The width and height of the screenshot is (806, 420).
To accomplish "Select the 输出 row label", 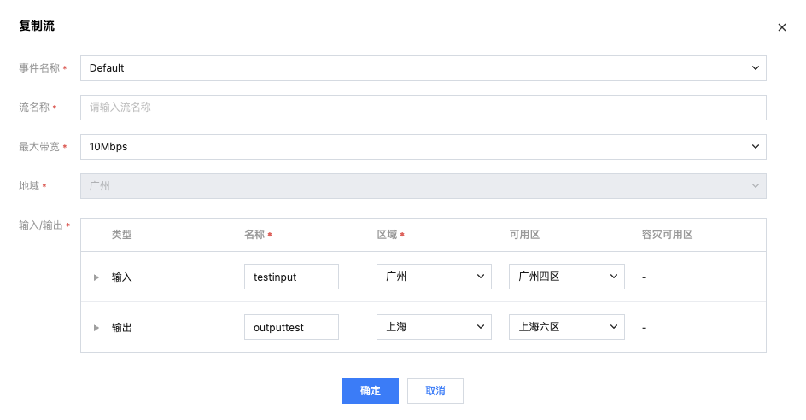I will coord(122,328).
